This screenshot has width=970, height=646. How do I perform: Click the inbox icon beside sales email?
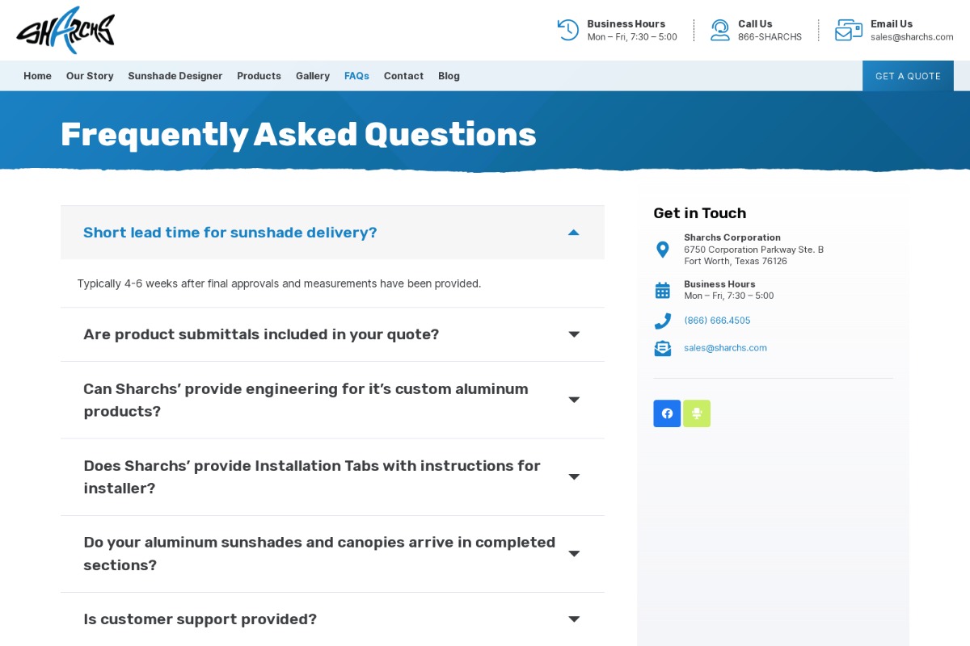pos(662,348)
